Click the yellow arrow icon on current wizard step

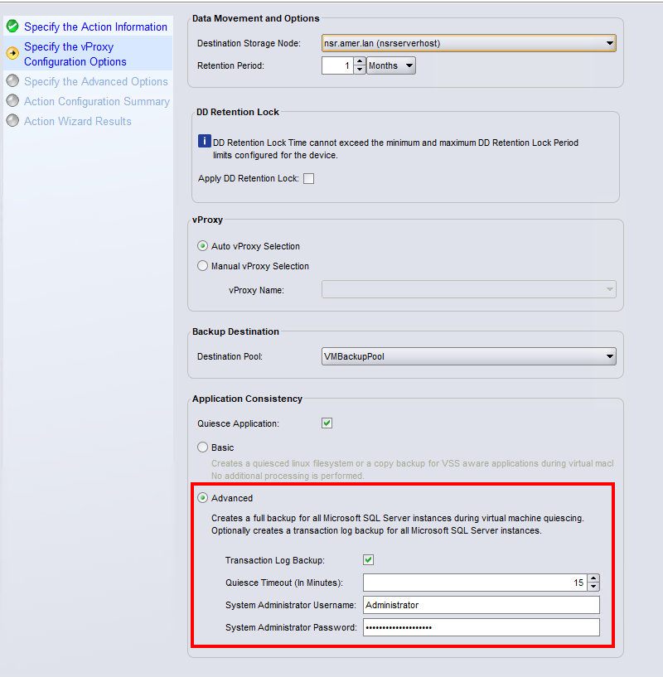(12, 54)
